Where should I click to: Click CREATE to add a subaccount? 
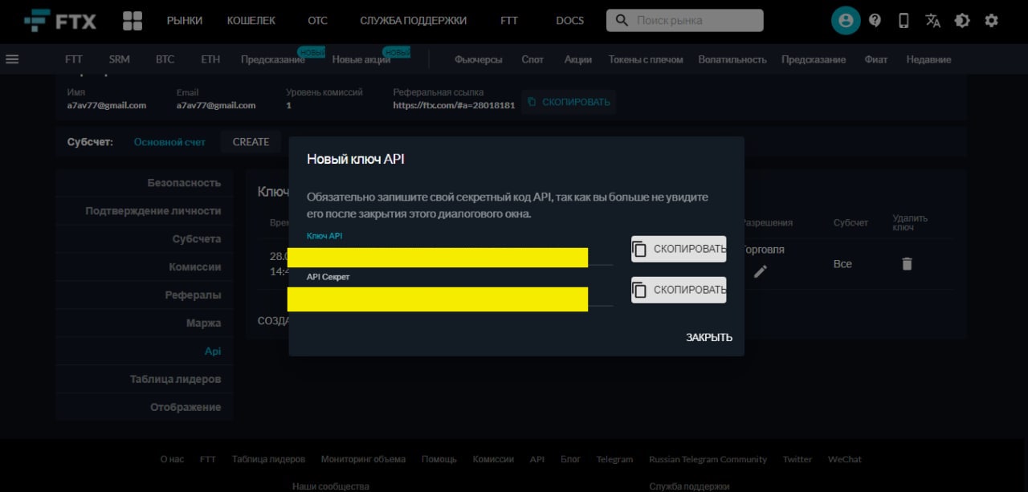tap(250, 141)
